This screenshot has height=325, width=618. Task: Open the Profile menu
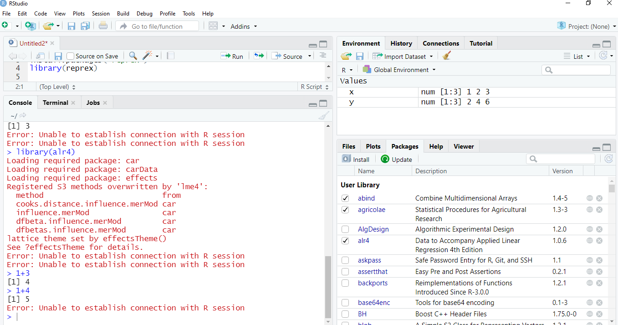(168, 14)
